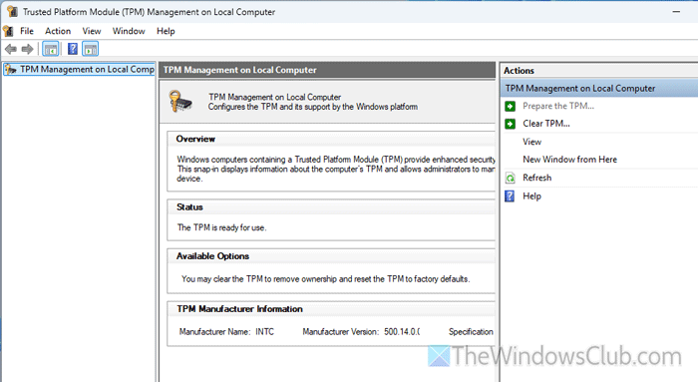The width and height of the screenshot is (698, 382).
Task: Click the TPM key icon in title bar
Action: click(x=12, y=12)
